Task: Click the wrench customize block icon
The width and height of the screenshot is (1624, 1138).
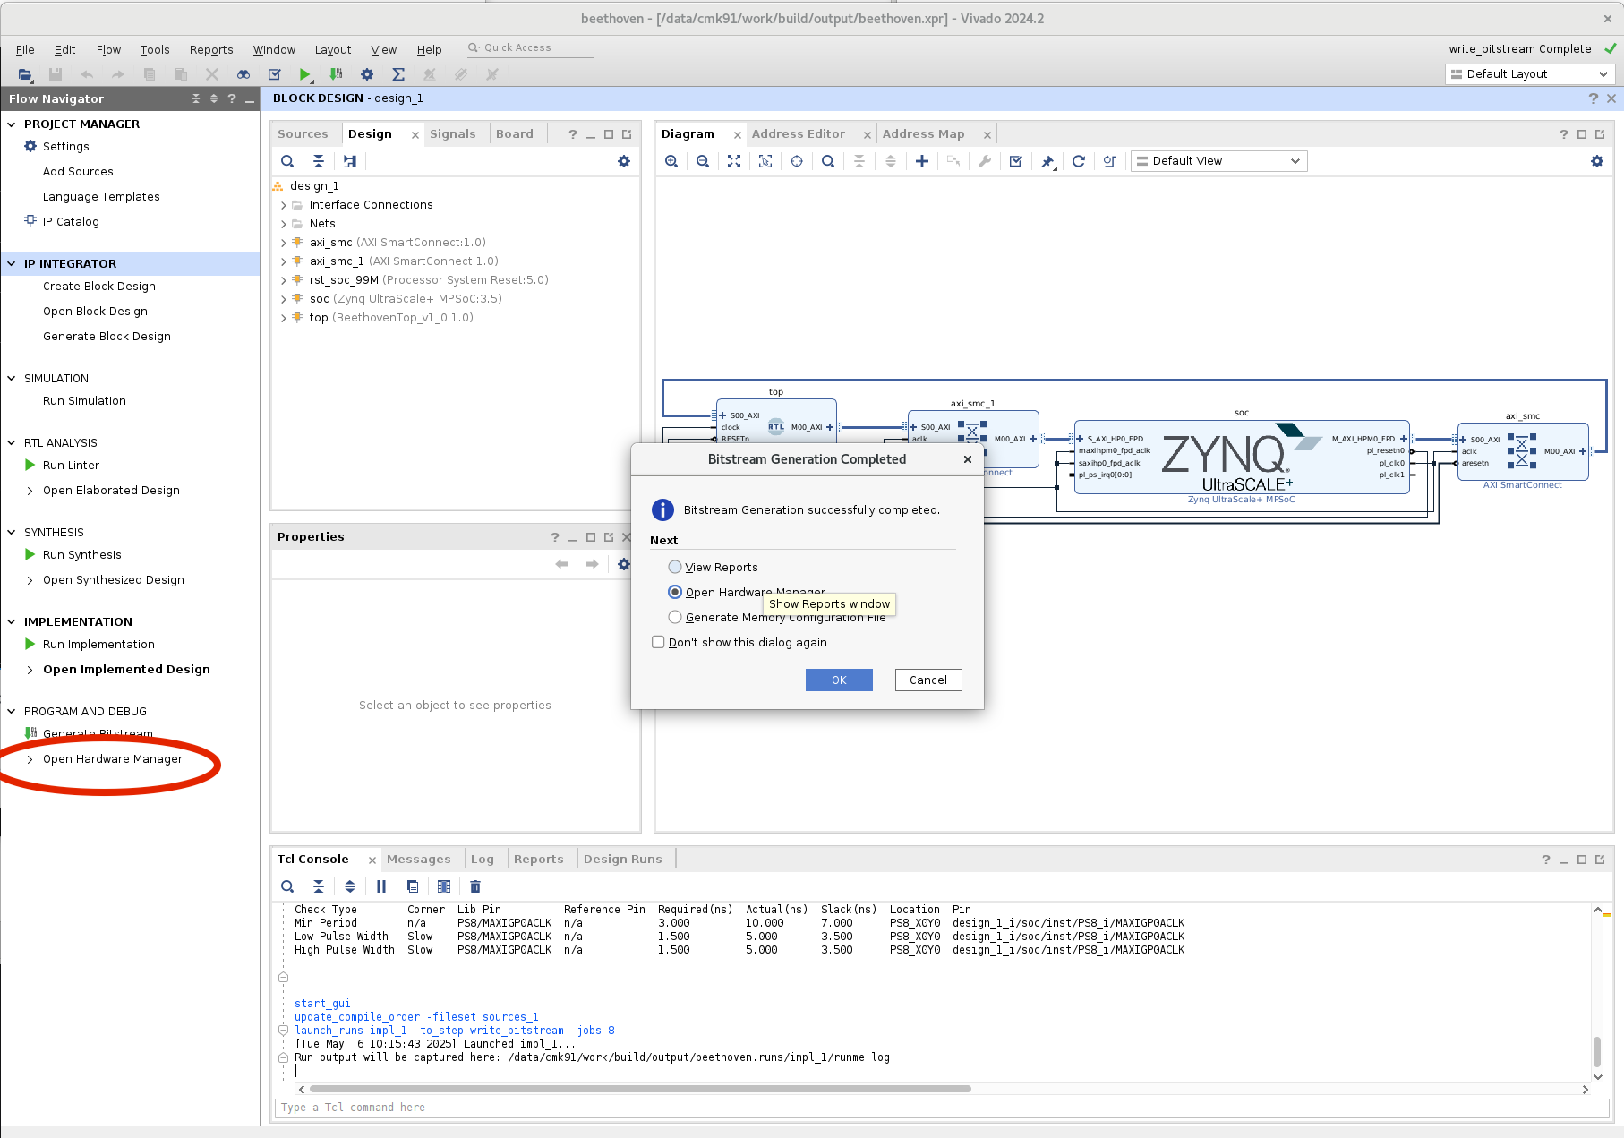Action: coord(985,161)
